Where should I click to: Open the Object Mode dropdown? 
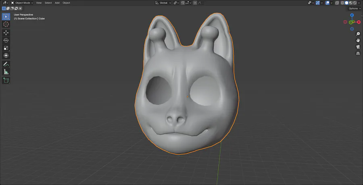(22, 3)
